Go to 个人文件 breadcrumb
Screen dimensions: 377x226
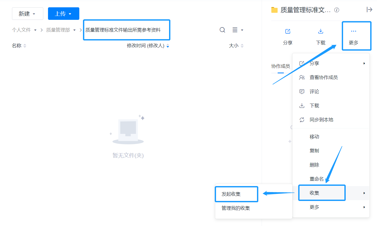tap(21, 30)
